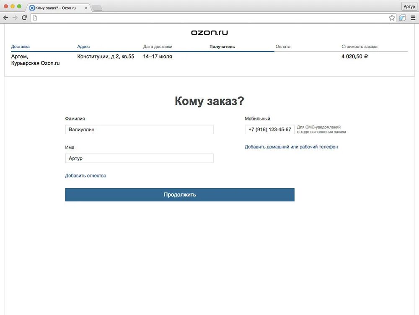Image resolution: width=419 pixels, height=315 pixels.
Task: Navigate back using the browser back arrow
Action: point(5,17)
